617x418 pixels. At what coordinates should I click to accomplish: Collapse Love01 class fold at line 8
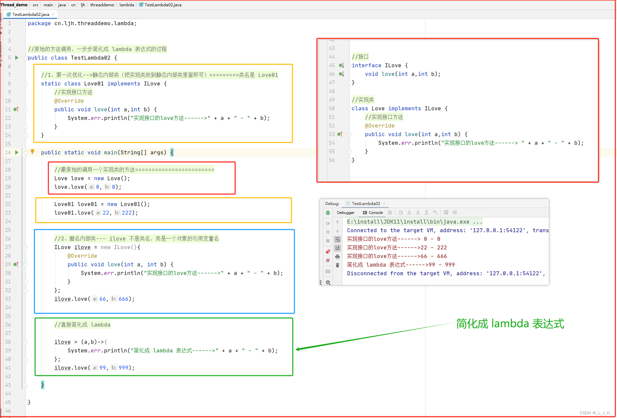tap(26, 84)
